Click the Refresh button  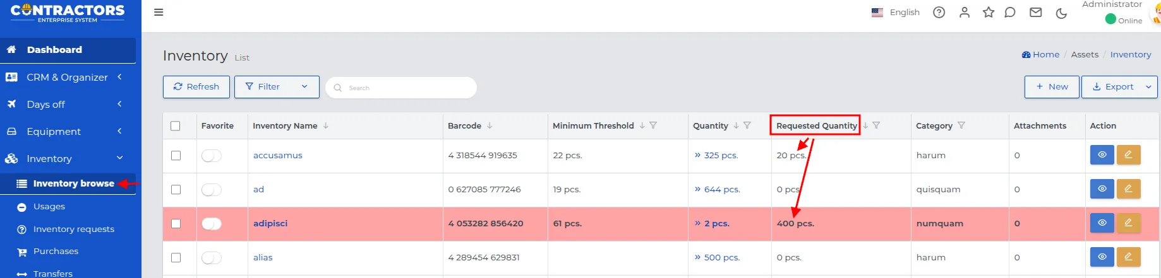point(196,87)
